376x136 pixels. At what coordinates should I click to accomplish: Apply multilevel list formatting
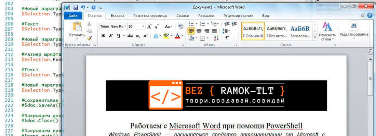click(214, 23)
